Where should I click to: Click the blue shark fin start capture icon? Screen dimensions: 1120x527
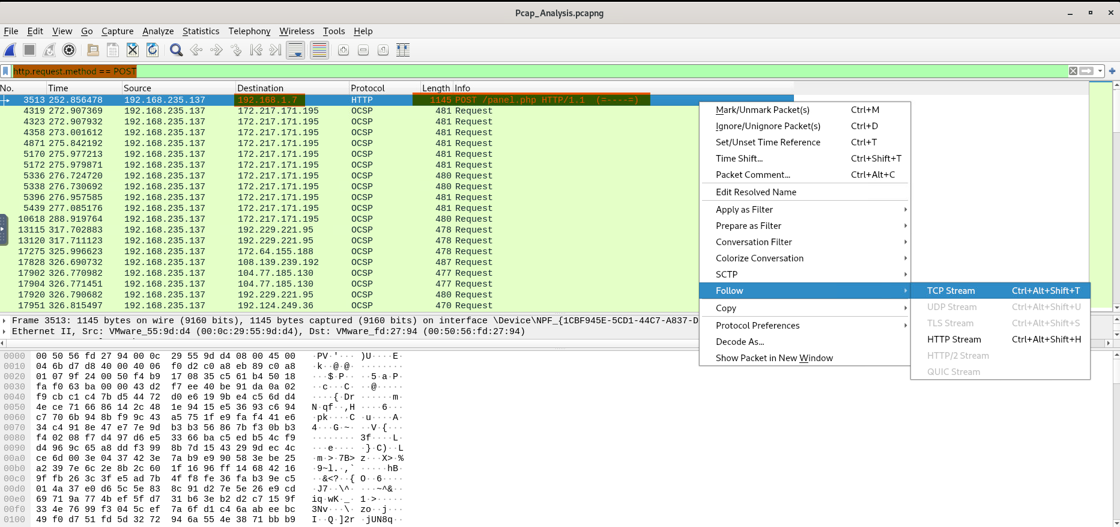[x=10, y=50]
